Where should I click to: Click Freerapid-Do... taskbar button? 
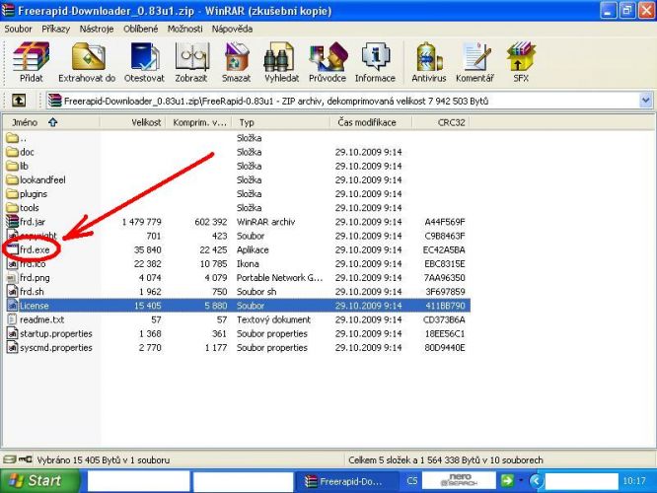point(347,481)
